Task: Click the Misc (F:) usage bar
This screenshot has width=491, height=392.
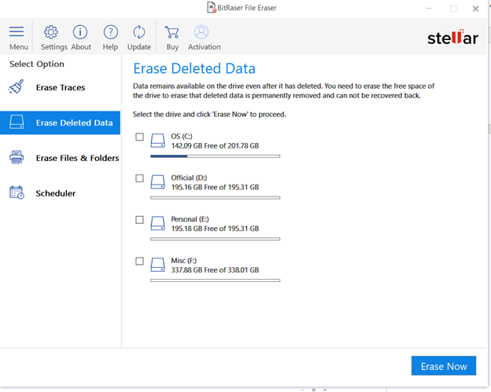Action: point(215,280)
